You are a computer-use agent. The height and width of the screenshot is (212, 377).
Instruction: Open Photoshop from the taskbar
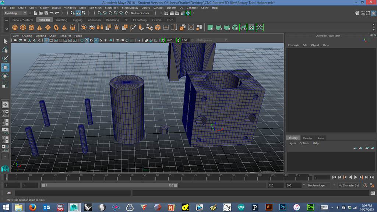(282, 207)
